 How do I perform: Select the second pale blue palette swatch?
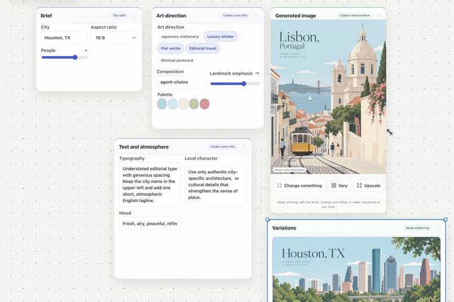(172, 104)
